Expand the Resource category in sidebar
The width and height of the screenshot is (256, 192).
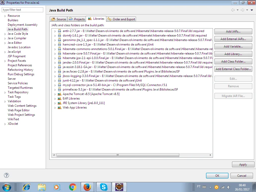click(x=5, y=16)
